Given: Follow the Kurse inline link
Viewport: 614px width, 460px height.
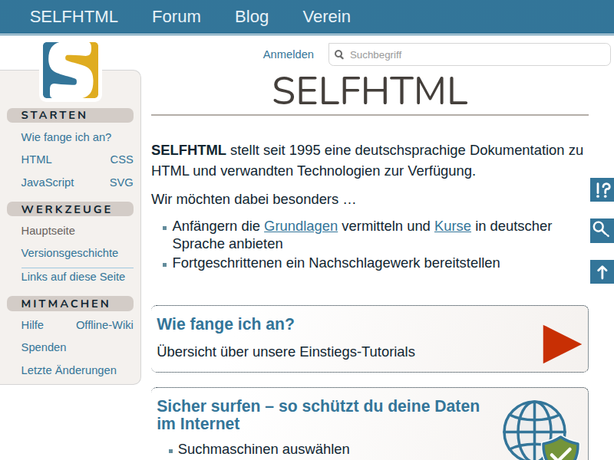Looking at the screenshot, I should click(453, 226).
